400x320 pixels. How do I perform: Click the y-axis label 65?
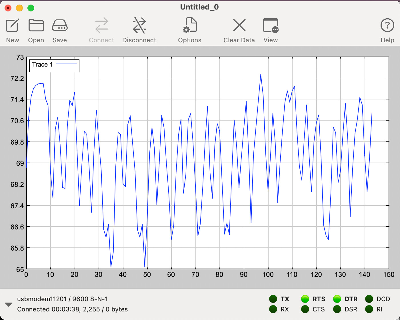[x=20, y=269]
